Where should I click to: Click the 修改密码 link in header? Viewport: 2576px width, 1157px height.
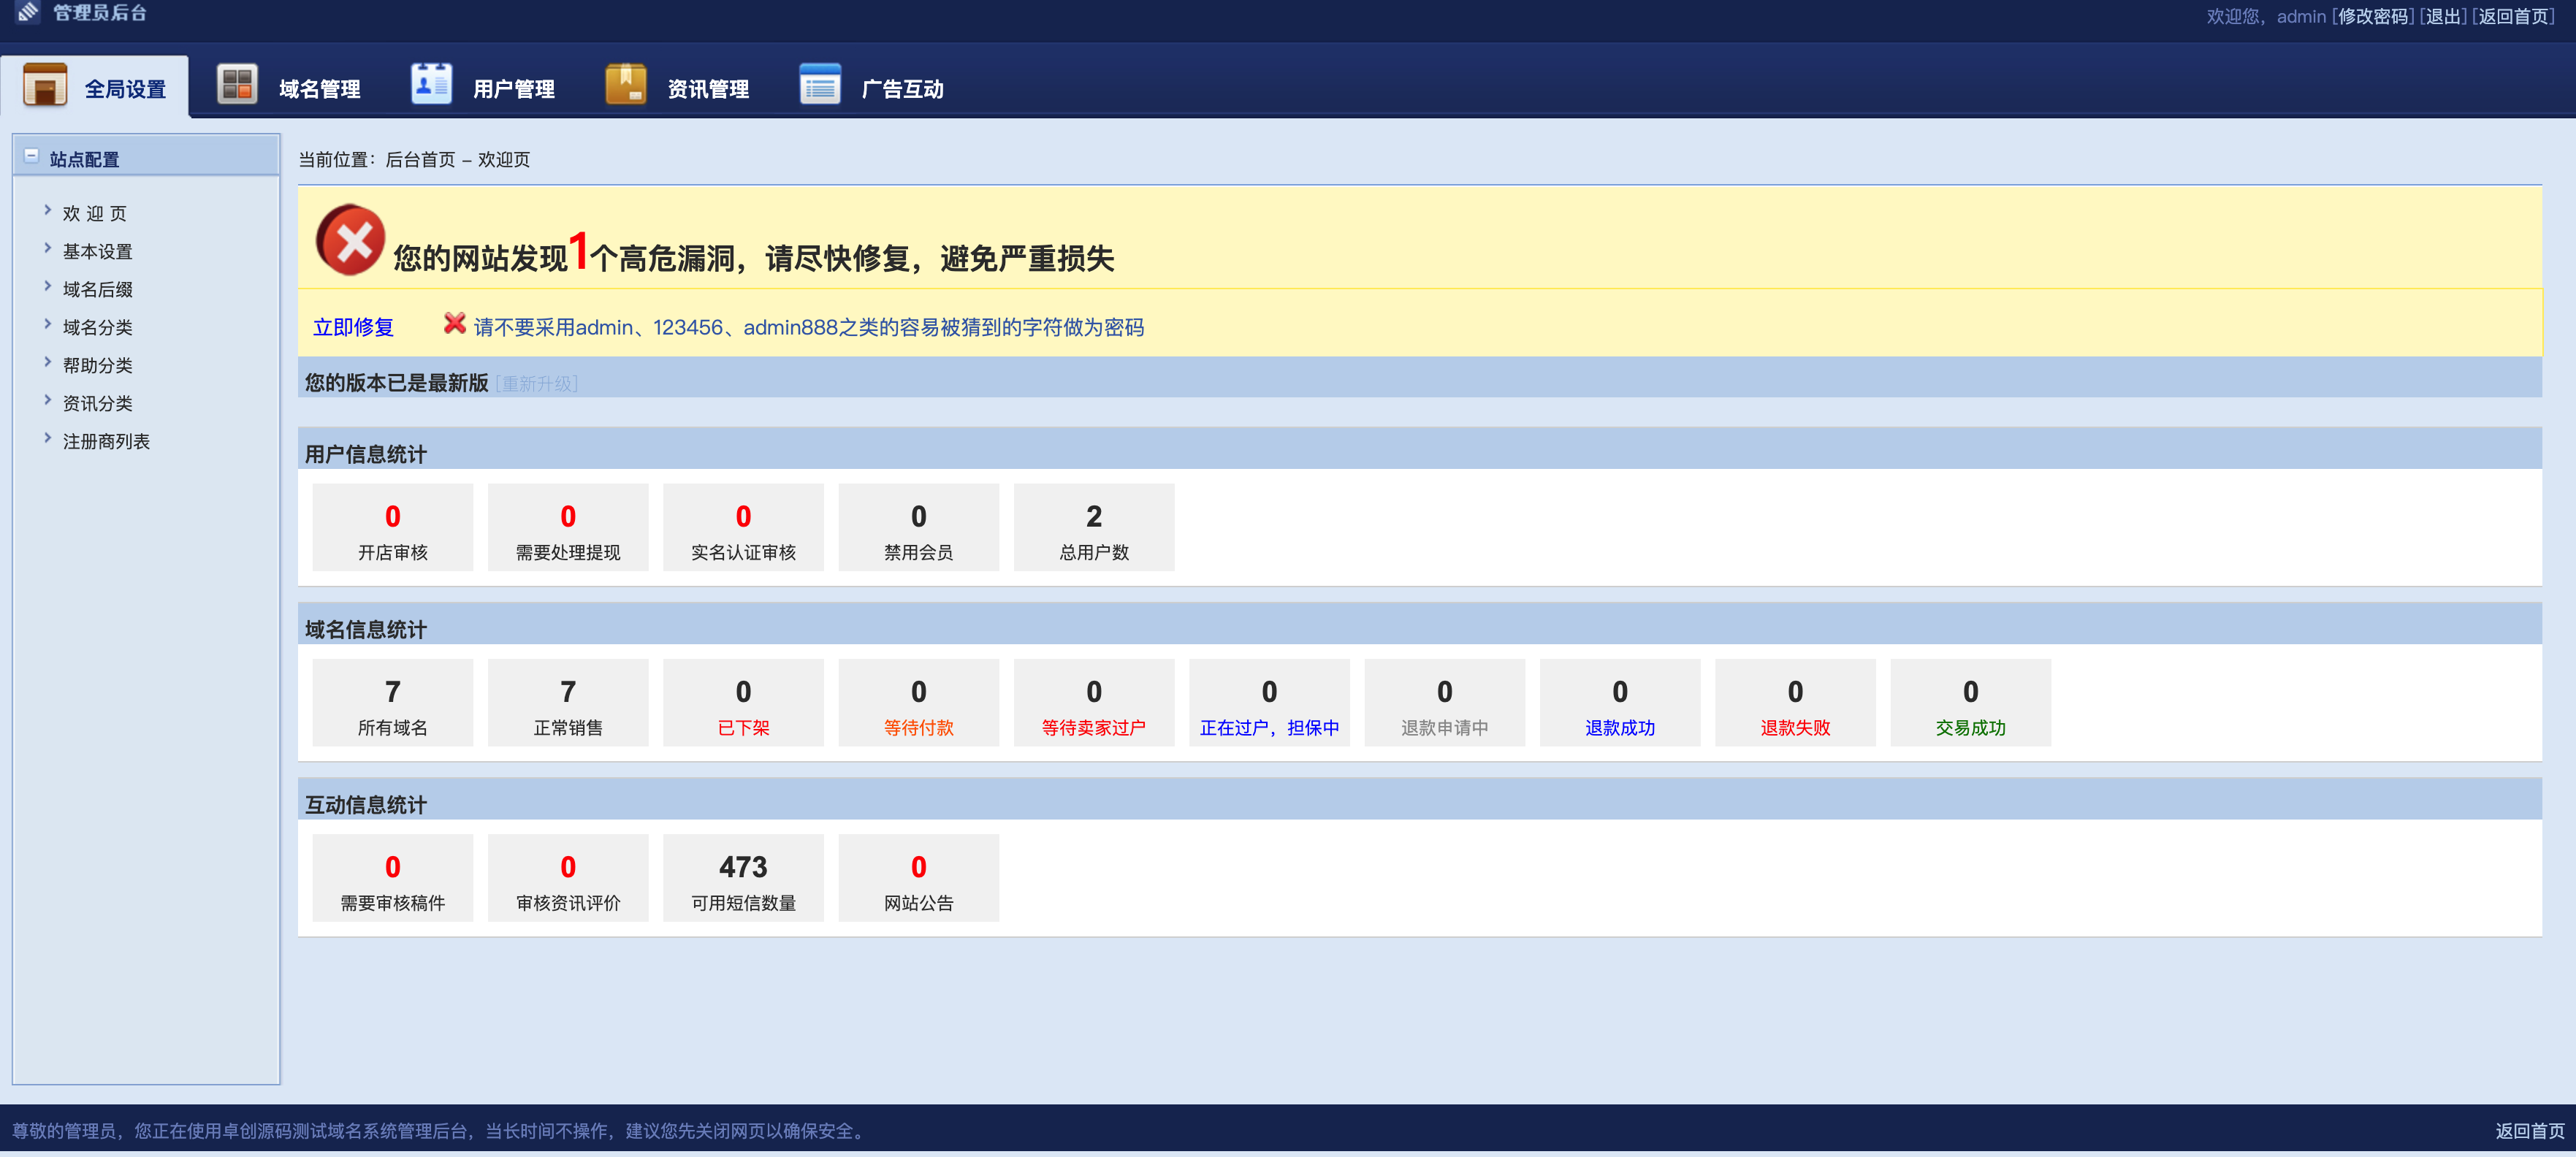[2373, 16]
